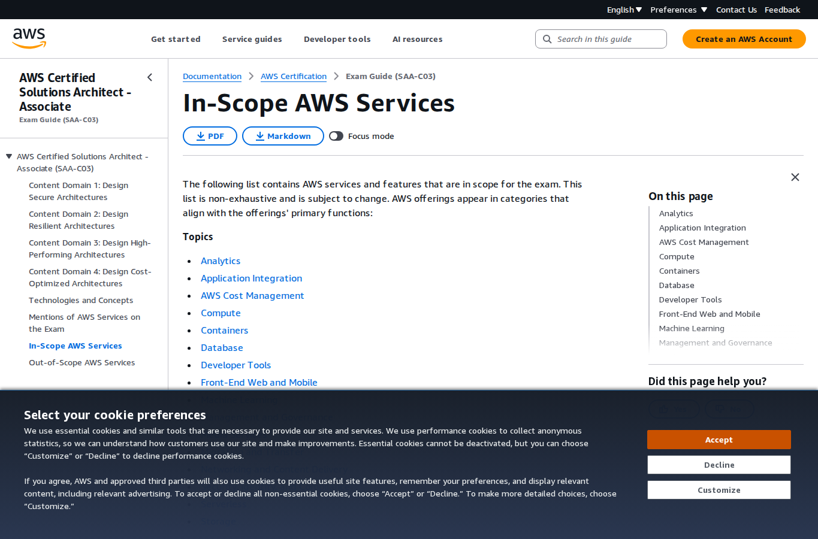Click Database topic link
Viewport: 818px width, 539px height.
tap(222, 348)
